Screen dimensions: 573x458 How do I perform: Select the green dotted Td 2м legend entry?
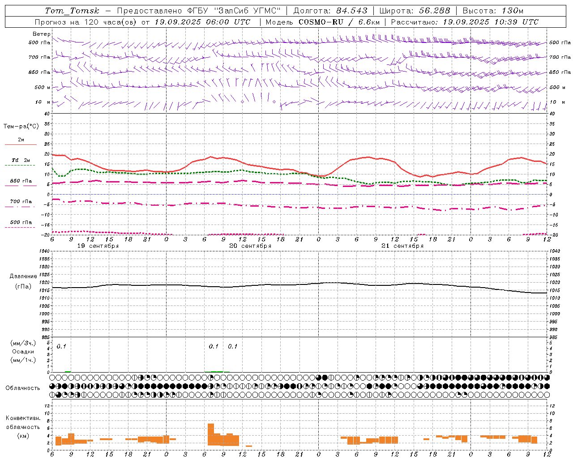click(x=21, y=162)
